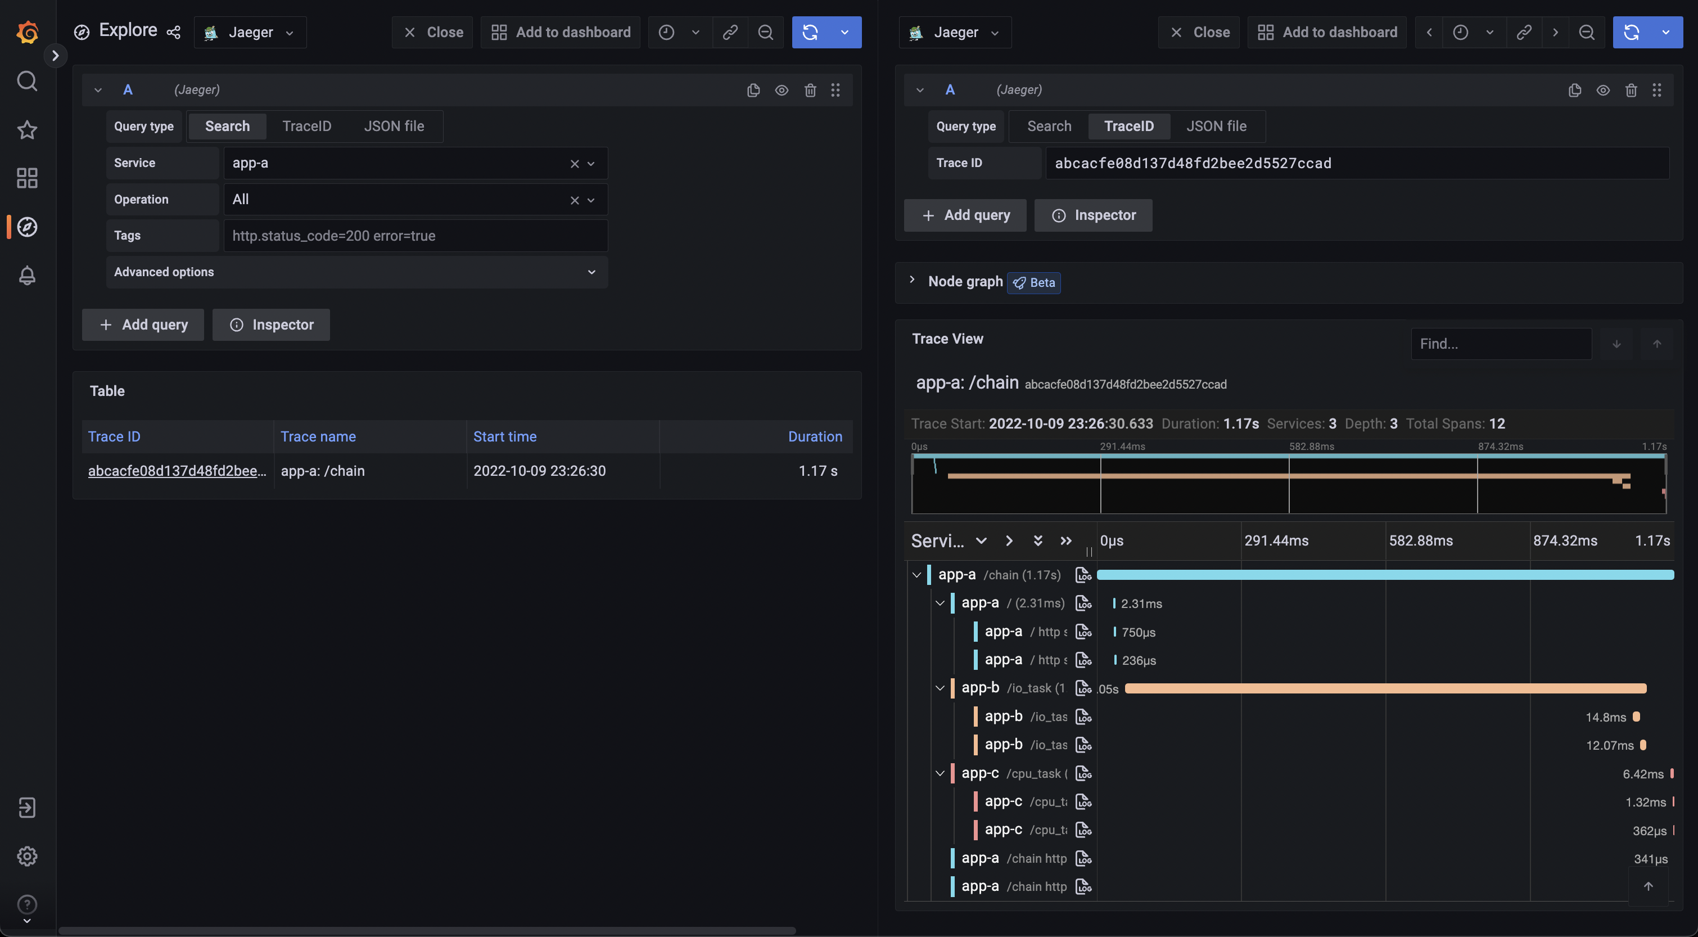1698x937 pixels.
Task: Click the Starred icon in sidebar
Action: click(x=27, y=130)
